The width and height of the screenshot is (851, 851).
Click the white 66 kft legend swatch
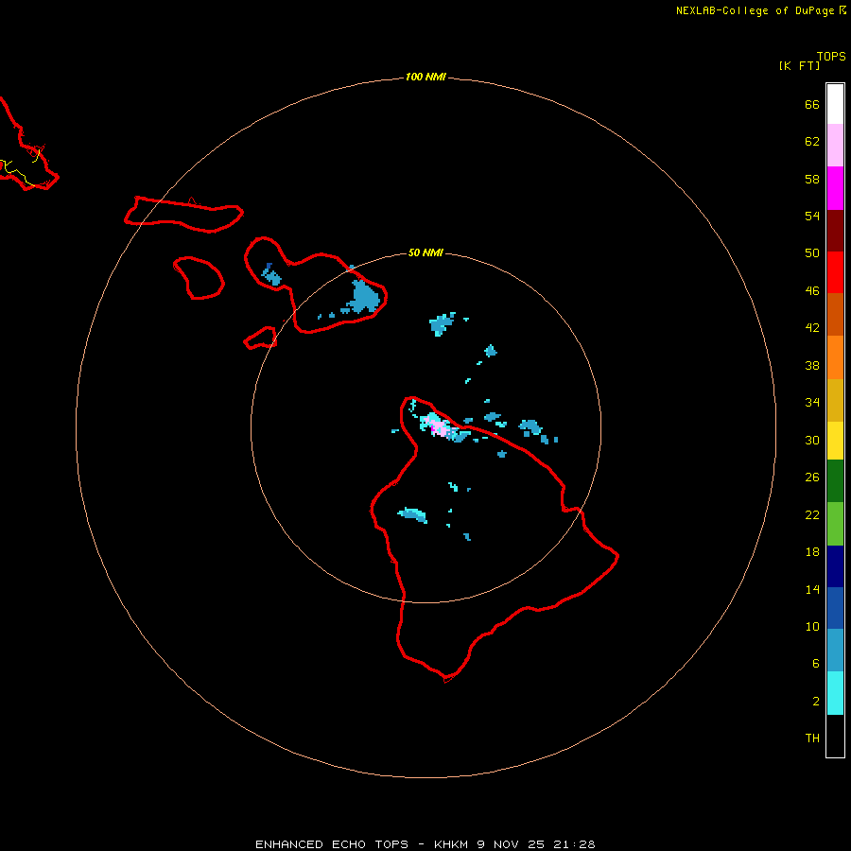[x=835, y=104]
